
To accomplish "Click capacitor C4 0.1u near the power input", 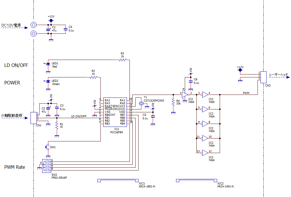I will point(66,30).
